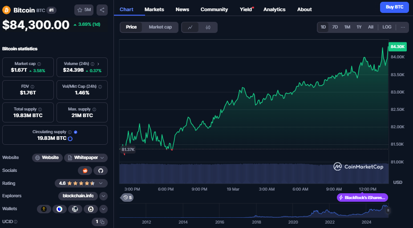Open the Reddit social link
Image resolution: width=413 pixels, height=228 pixels.
85,171
